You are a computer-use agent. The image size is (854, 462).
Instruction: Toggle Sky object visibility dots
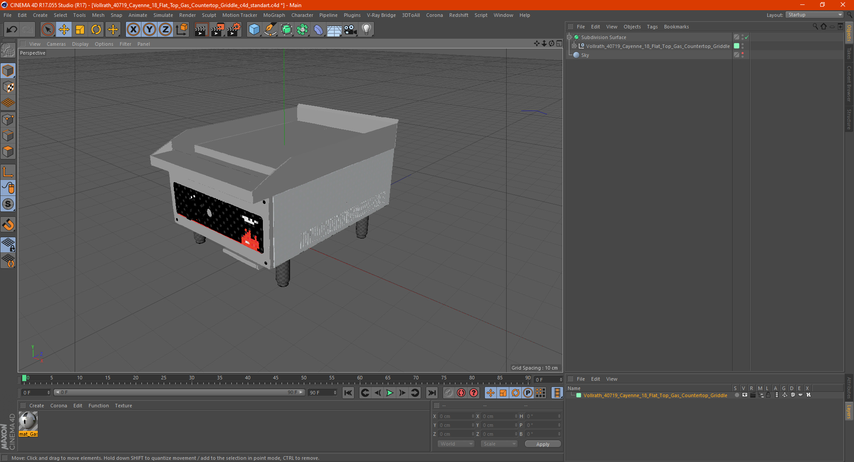pos(742,55)
